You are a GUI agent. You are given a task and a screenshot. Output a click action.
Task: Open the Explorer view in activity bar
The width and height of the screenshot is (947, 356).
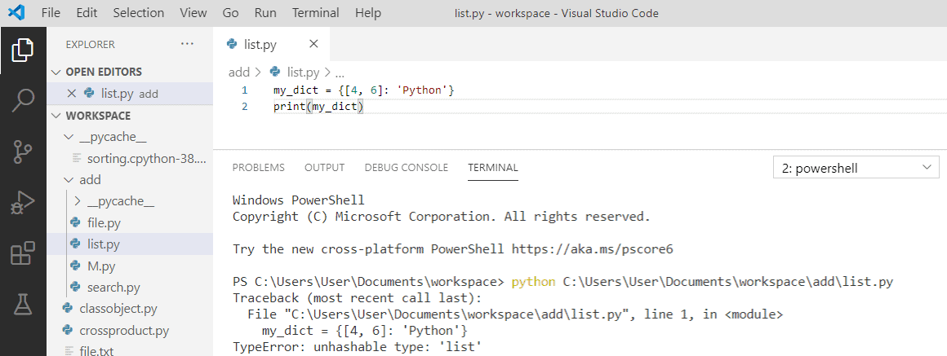22,51
